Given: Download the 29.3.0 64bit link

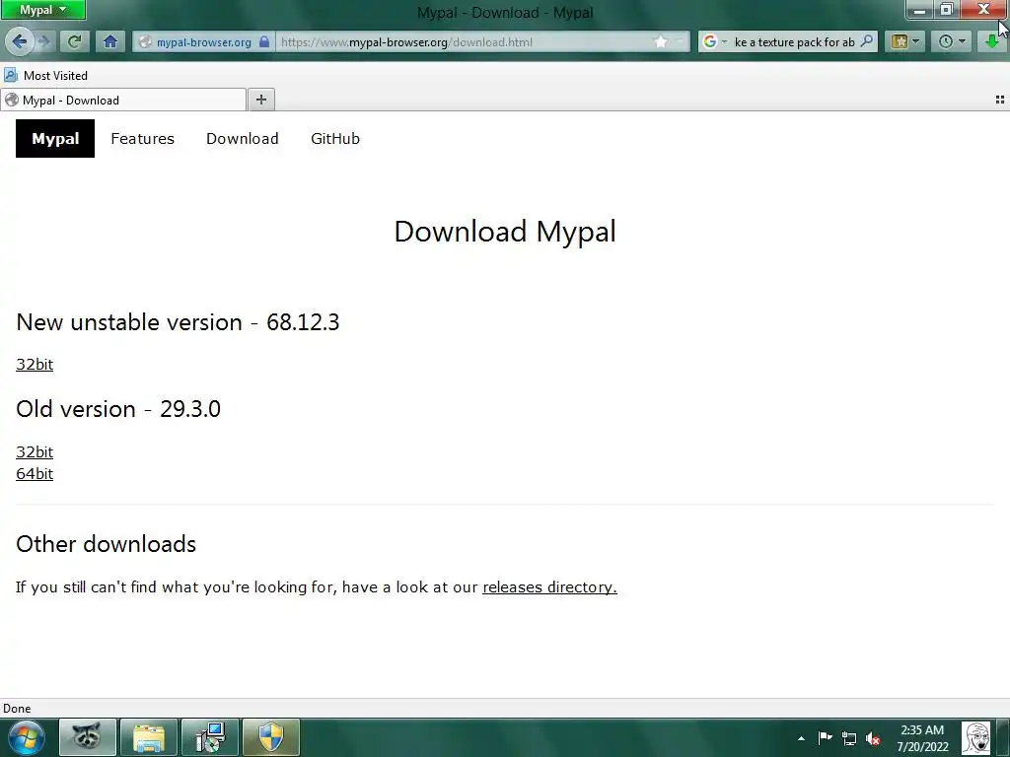Looking at the screenshot, I should pos(35,474).
